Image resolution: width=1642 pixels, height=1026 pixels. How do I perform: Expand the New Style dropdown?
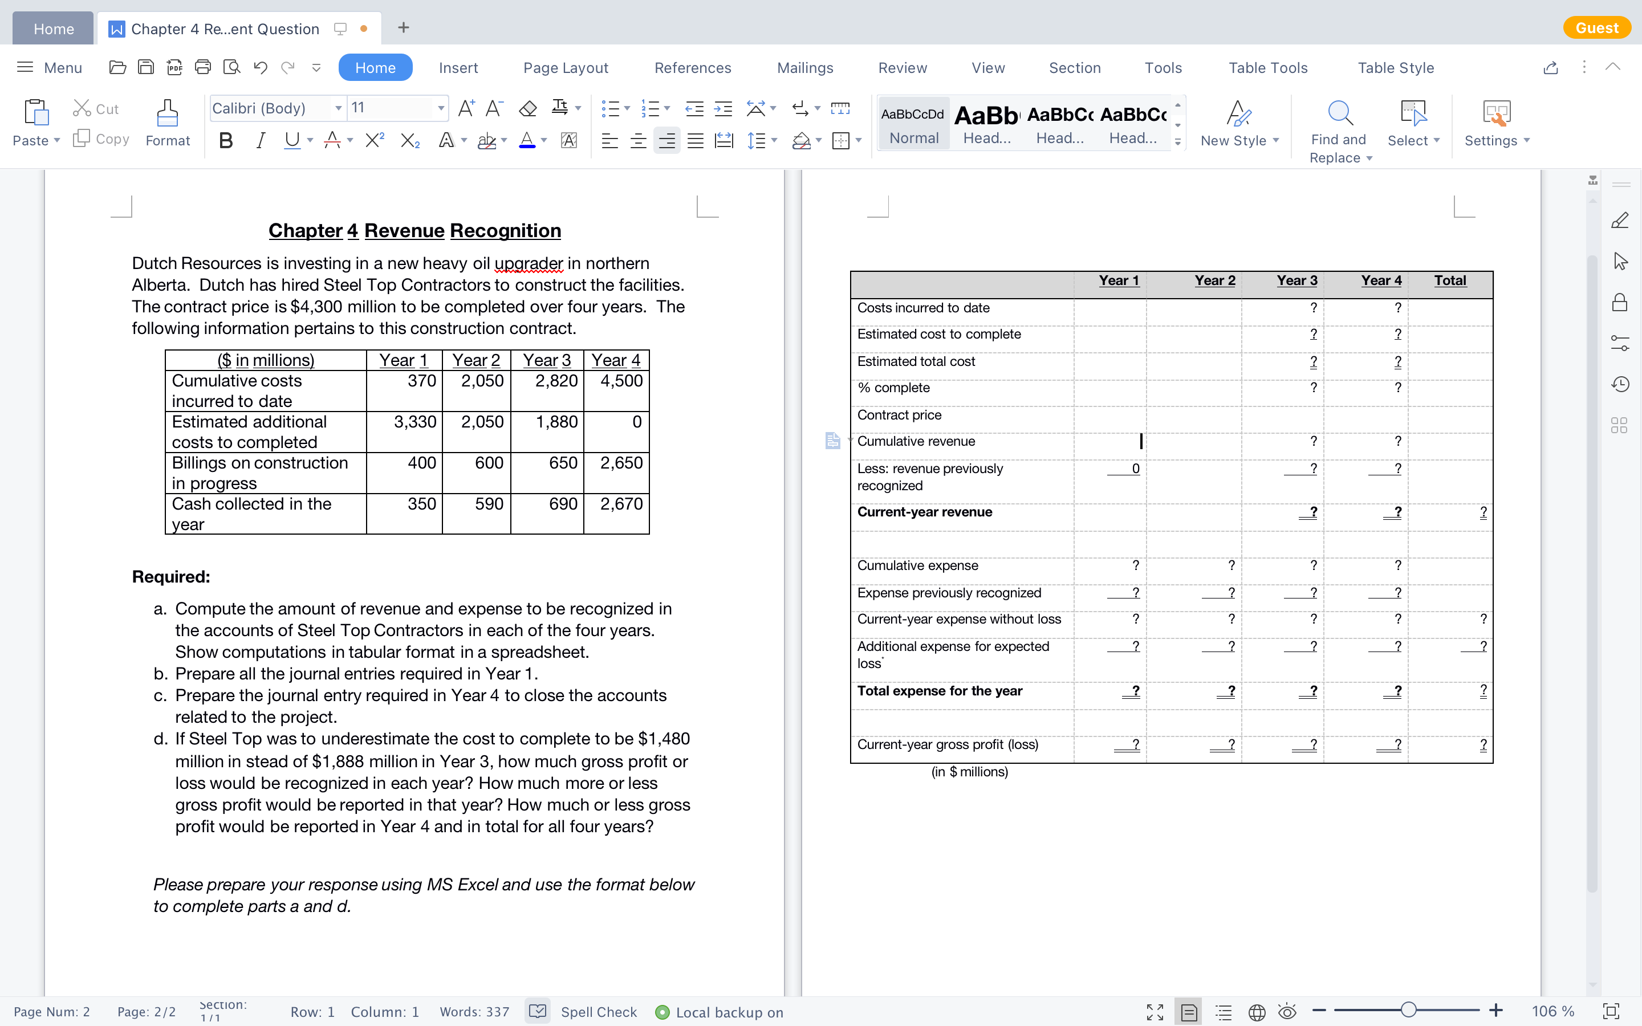coord(1275,140)
